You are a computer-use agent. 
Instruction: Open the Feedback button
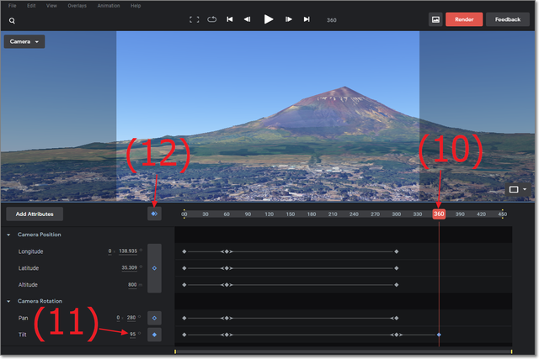coord(507,19)
